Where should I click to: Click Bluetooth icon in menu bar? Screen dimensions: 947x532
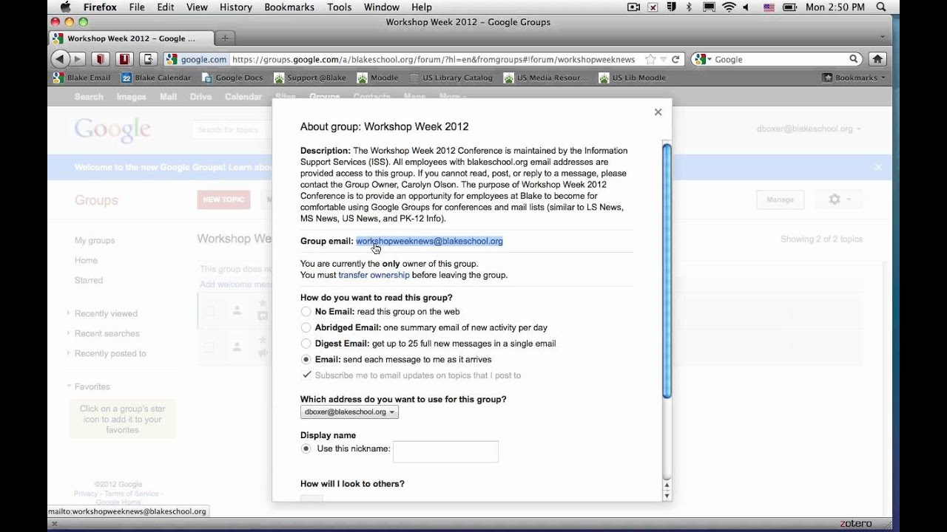pyautogui.click(x=690, y=7)
